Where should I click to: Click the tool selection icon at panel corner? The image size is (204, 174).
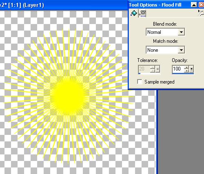tap(201, 13)
